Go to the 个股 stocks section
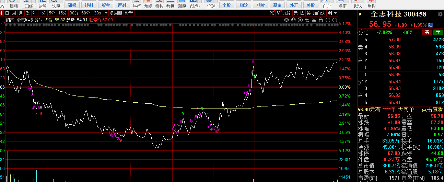 (x=227, y=5)
